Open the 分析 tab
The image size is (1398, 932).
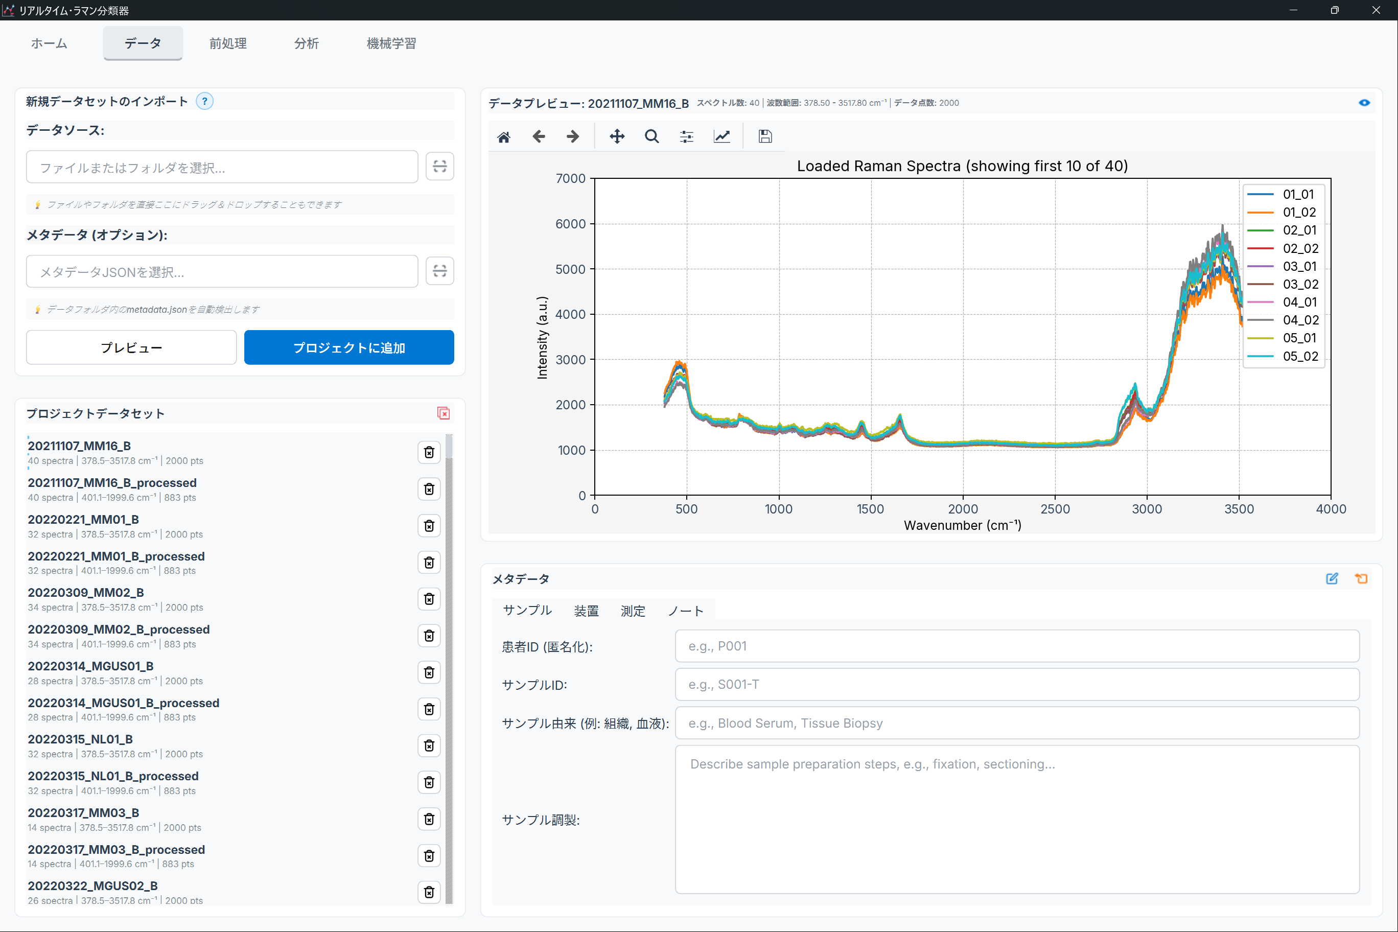(306, 43)
